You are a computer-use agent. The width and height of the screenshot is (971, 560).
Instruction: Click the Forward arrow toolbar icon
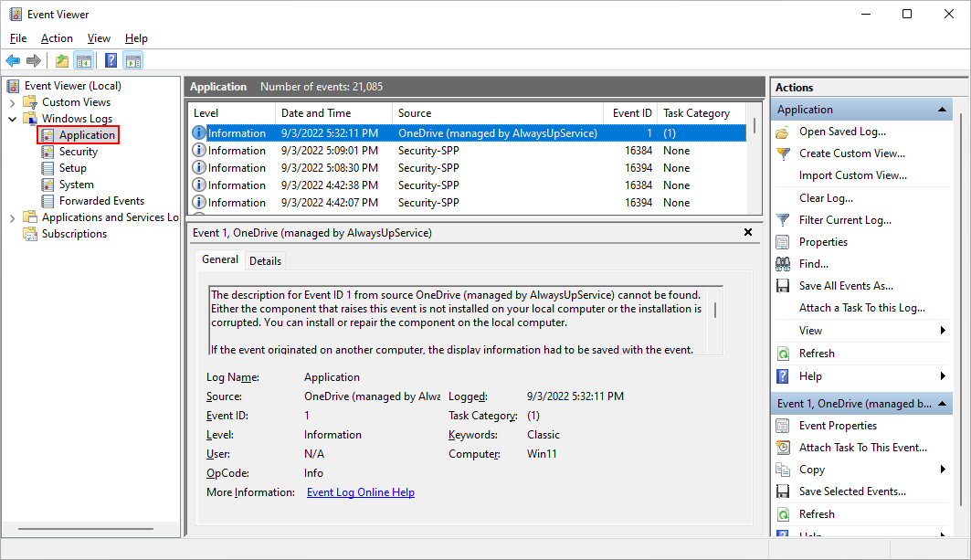coord(34,60)
